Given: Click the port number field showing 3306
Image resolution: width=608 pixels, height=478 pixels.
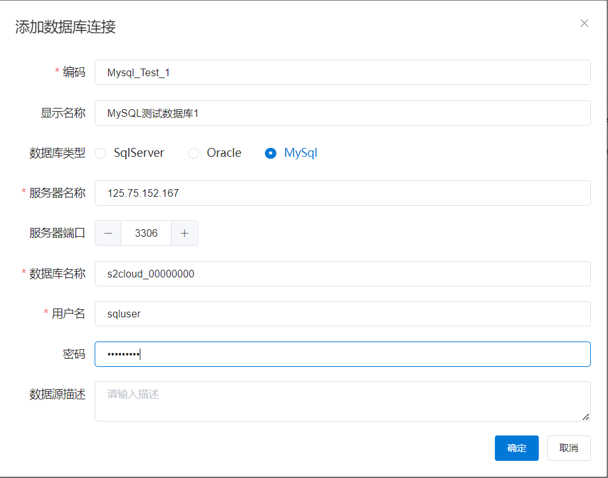Looking at the screenshot, I should (146, 233).
